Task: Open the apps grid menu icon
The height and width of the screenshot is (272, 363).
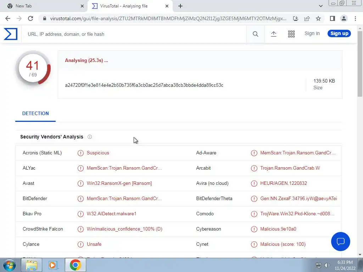Action: click(x=291, y=34)
